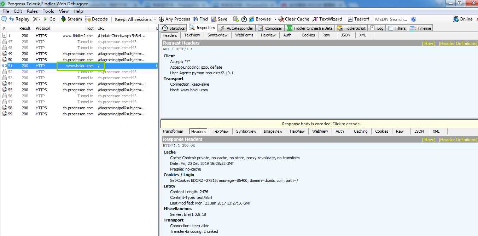This screenshot has width=478, height=236.
Task: Switch to the AutoResponder tab
Action: pos(236,28)
